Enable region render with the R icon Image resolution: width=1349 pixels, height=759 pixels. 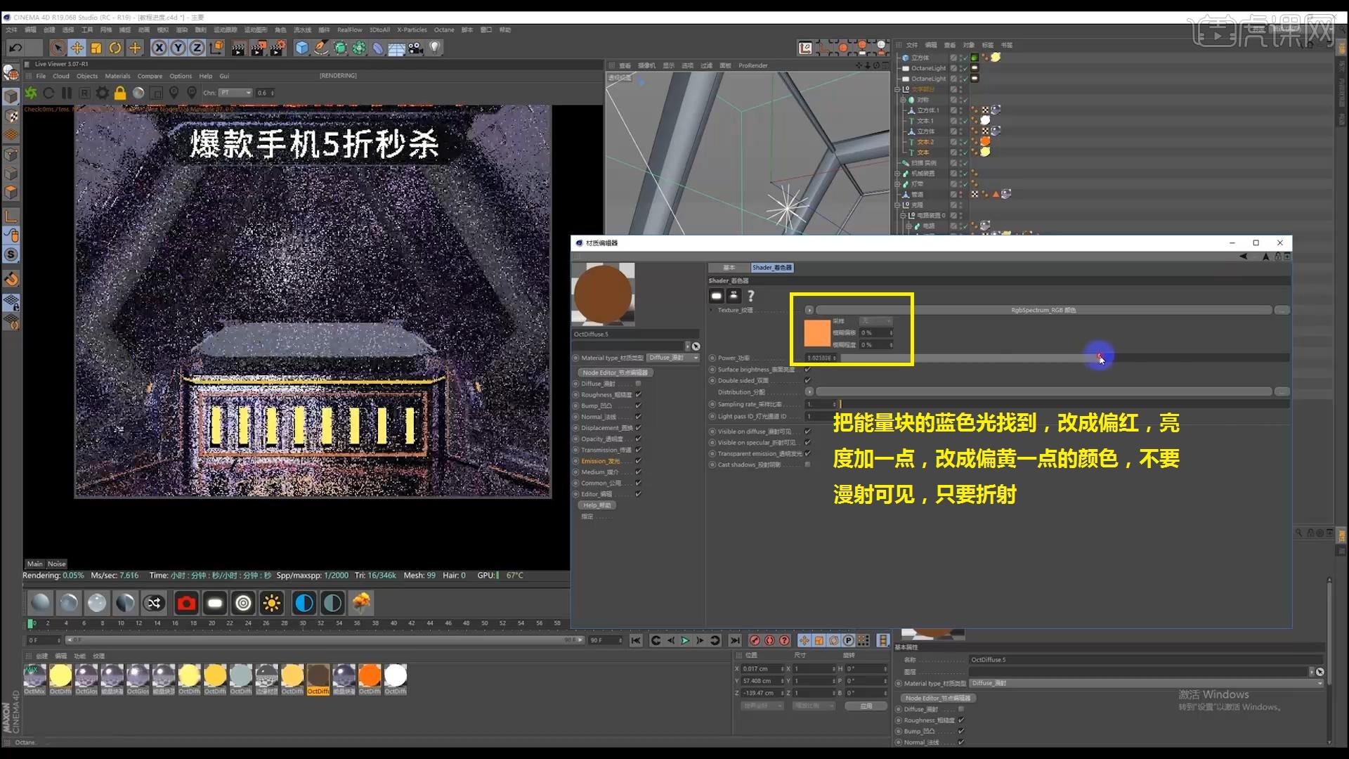[x=84, y=93]
